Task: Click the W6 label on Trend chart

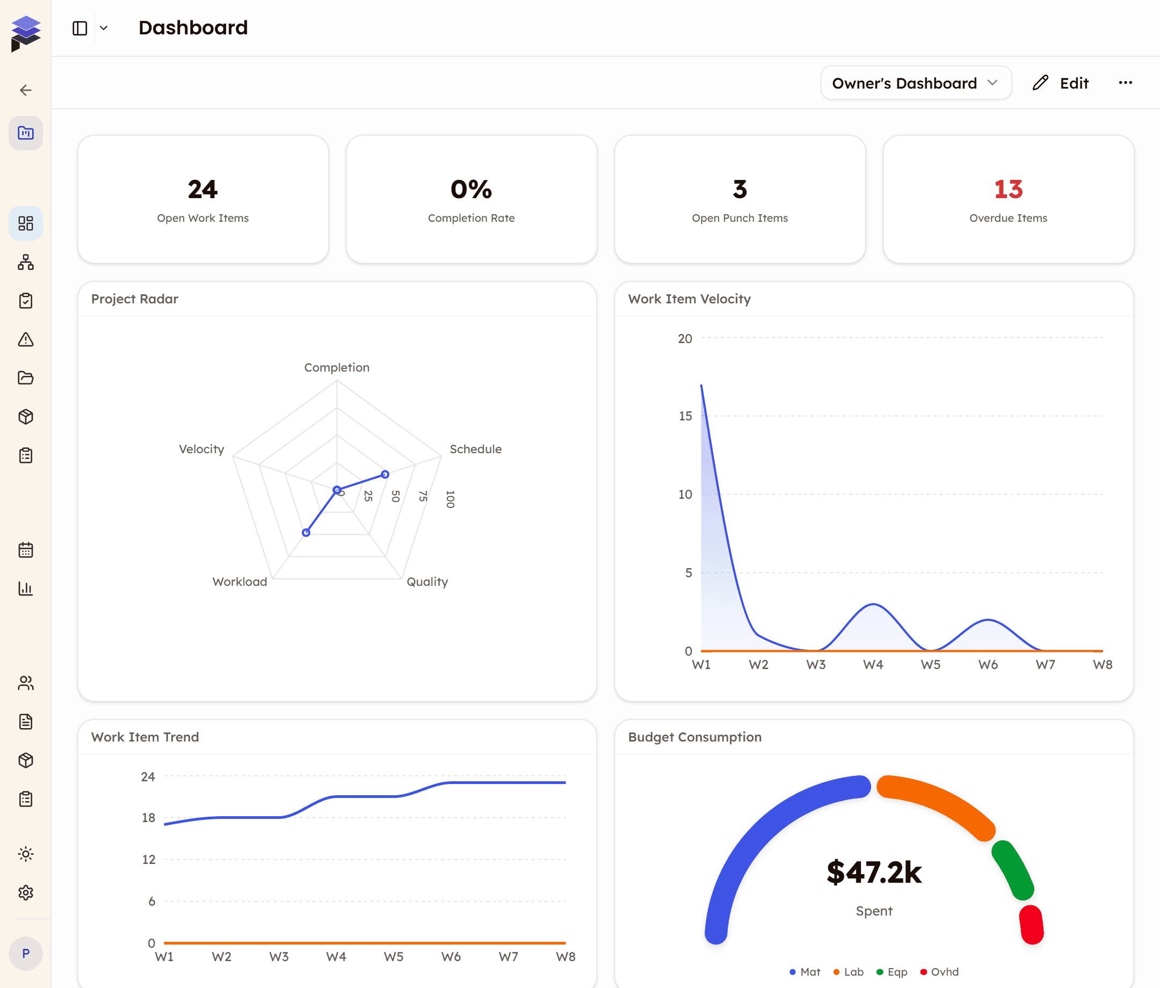Action: (x=451, y=957)
